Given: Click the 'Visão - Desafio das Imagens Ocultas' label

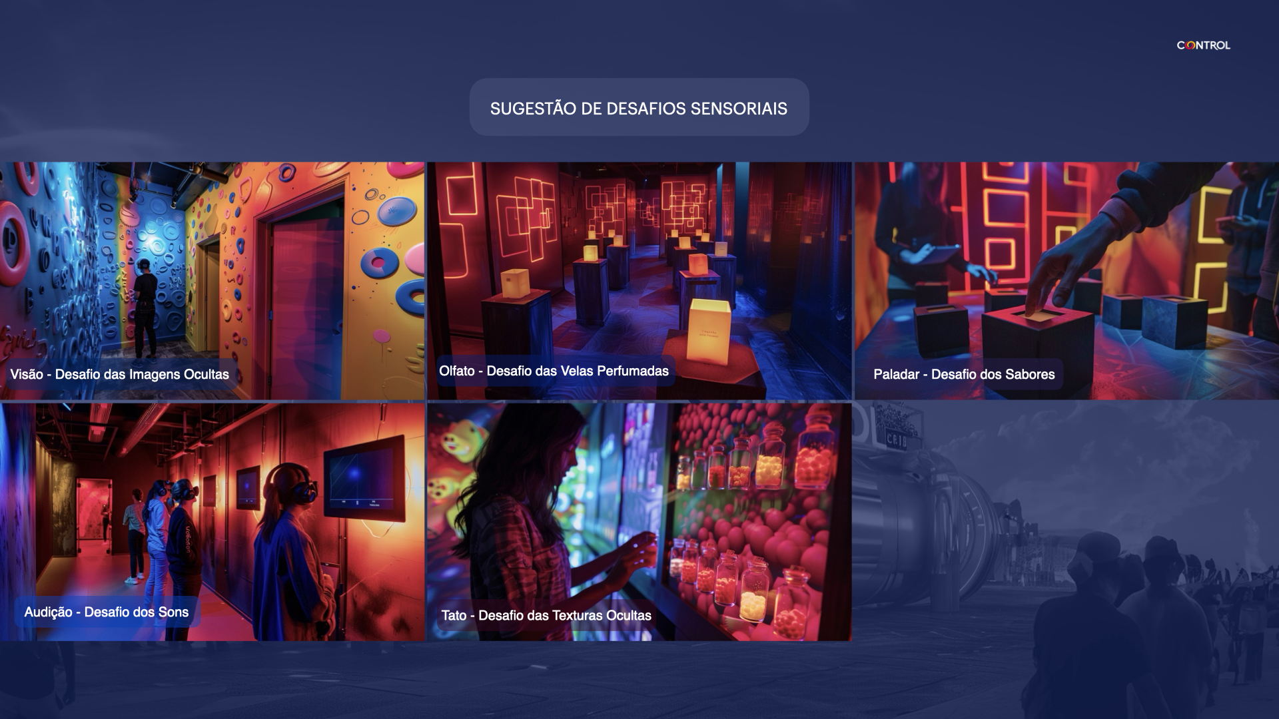Looking at the screenshot, I should (x=120, y=374).
